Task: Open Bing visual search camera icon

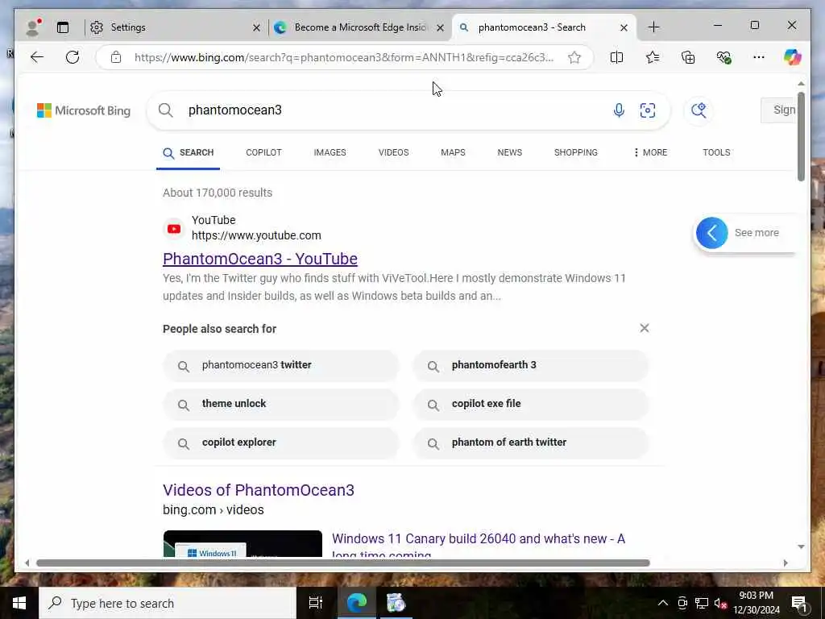Action: click(648, 110)
